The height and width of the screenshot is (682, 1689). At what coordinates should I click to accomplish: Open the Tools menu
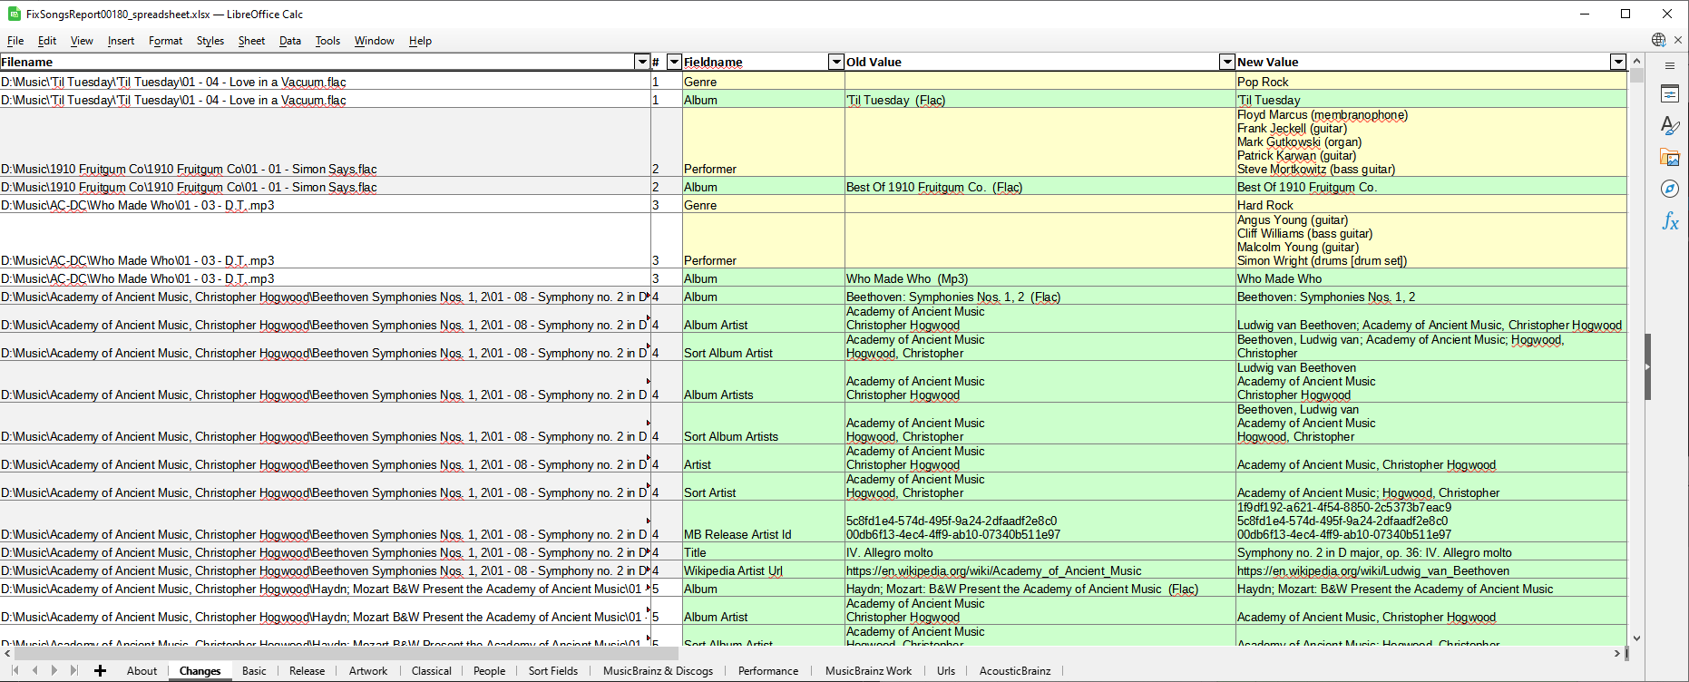click(327, 41)
